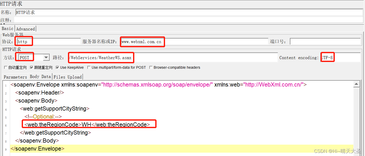The height and width of the screenshot is (156, 365).
Task: Open the HTTP method dropdown showing POST
Action: click(x=45, y=57)
